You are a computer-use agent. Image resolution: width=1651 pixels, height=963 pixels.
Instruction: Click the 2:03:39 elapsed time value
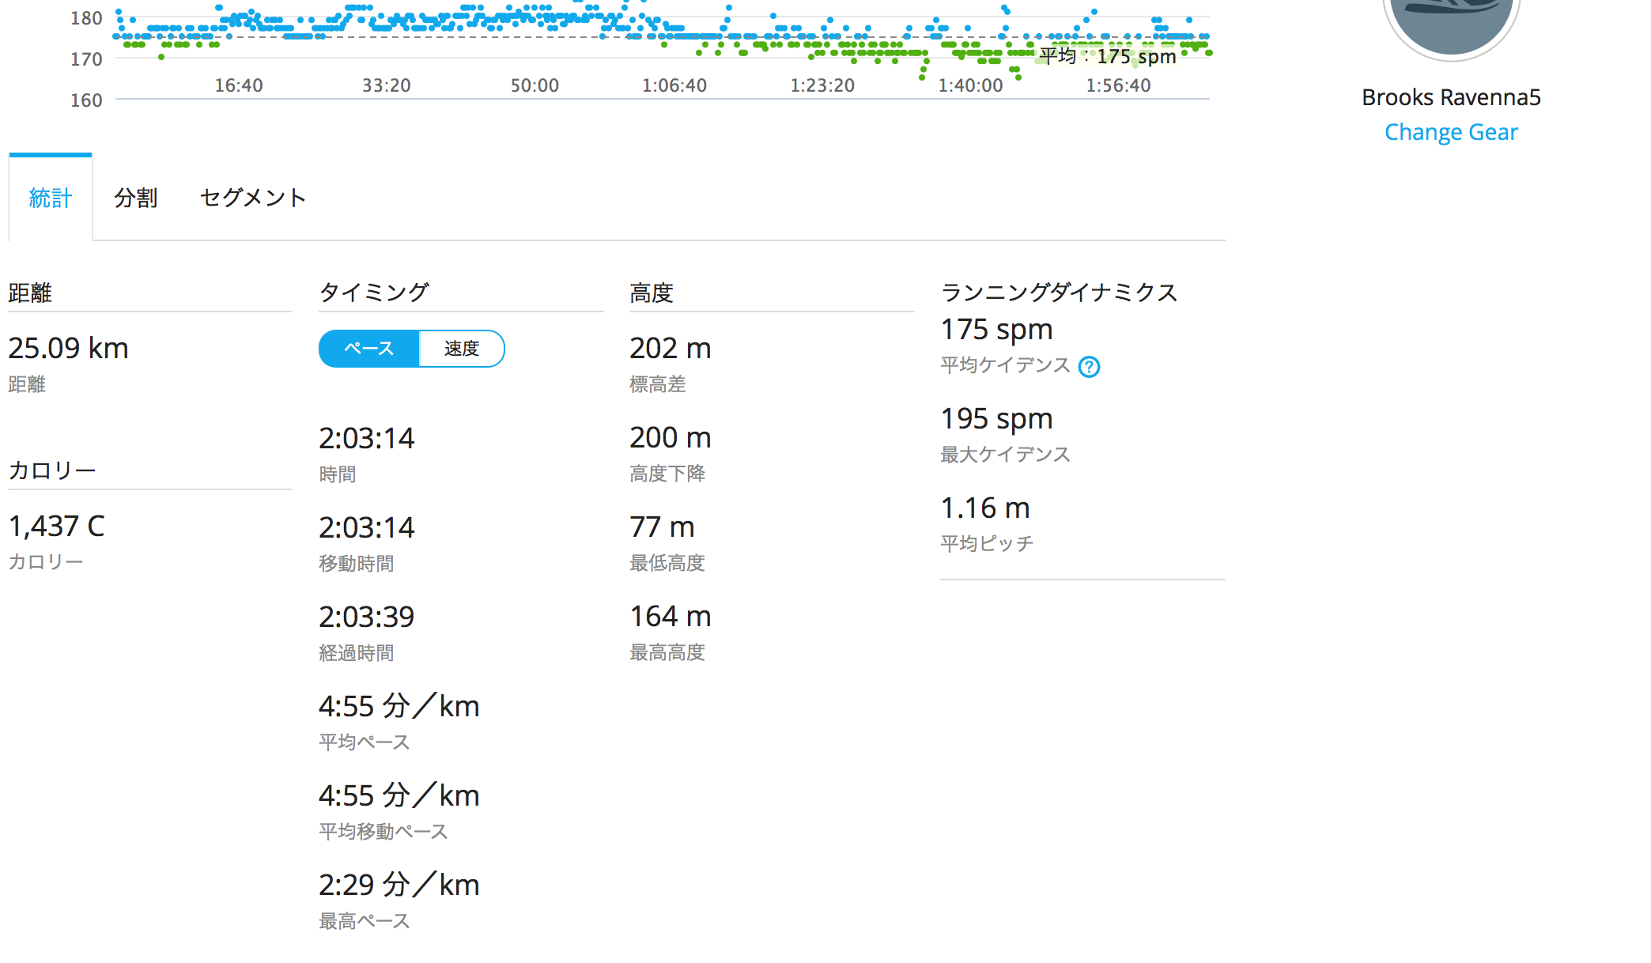(366, 617)
